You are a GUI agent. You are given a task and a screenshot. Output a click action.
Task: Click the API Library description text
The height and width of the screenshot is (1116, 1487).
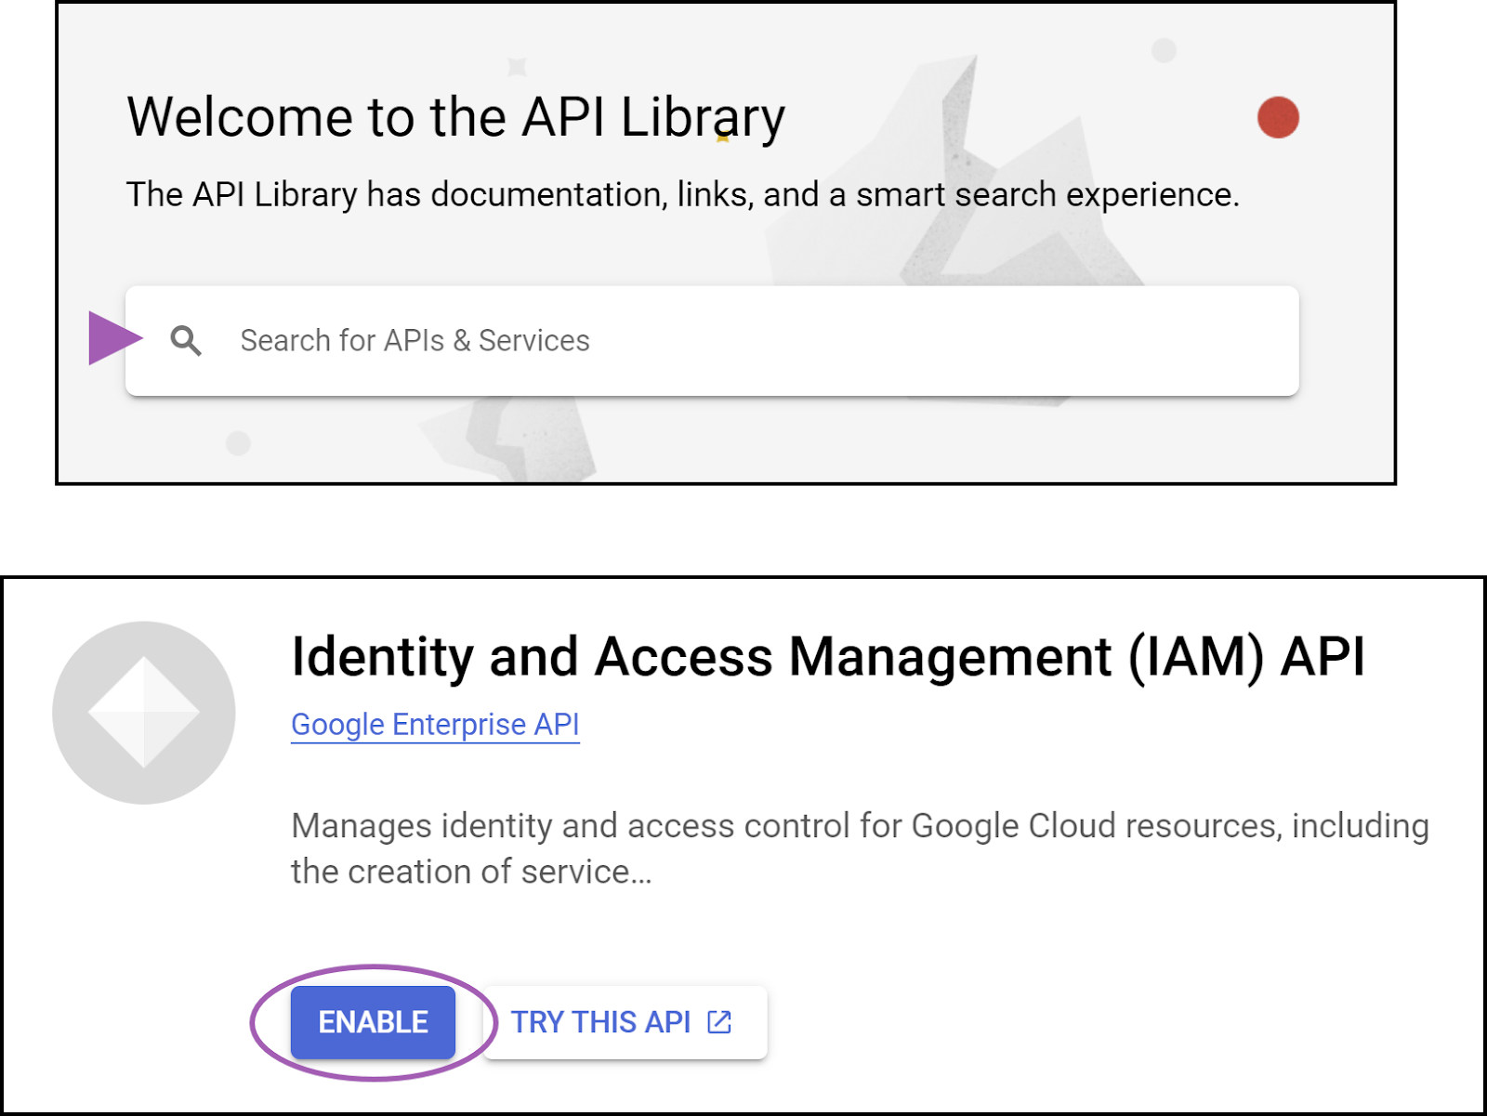(x=683, y=194)
